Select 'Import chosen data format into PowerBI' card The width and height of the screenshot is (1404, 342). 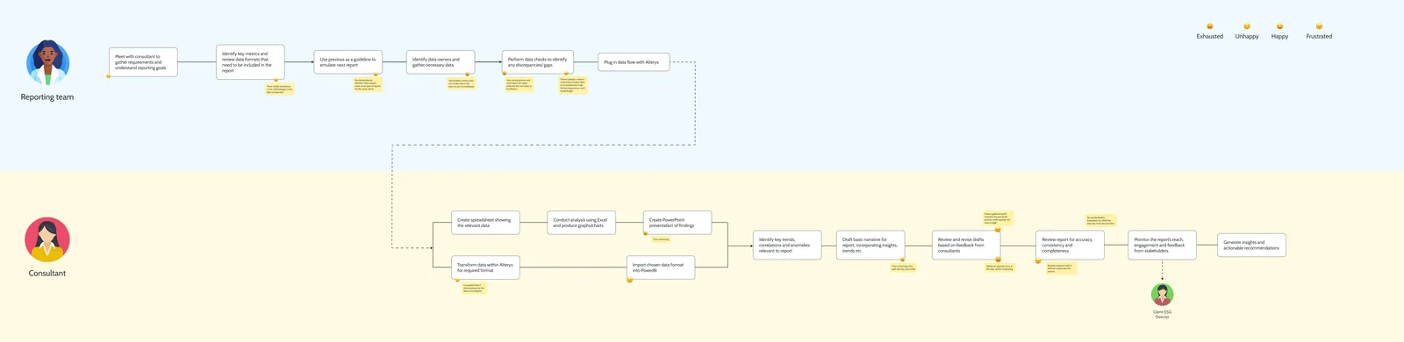[x=661, y=267]
